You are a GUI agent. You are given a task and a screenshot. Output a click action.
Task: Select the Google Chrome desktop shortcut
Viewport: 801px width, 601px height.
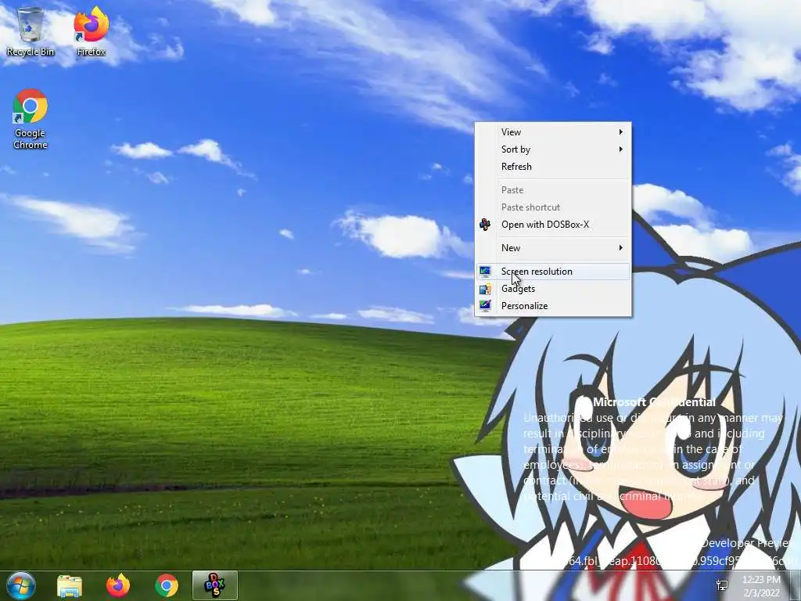tap(31, 119)
